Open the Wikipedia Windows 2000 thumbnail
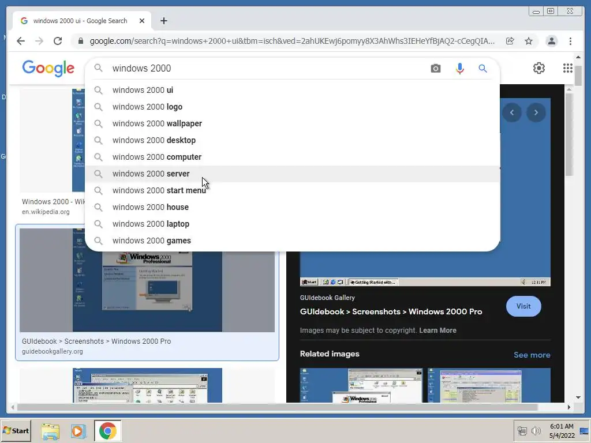The height and width of the screenshot is (443, 591). point(53,140)
